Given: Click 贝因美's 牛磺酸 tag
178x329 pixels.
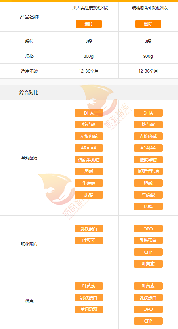Looking at the screenshot, I should [x=89, y=183].
